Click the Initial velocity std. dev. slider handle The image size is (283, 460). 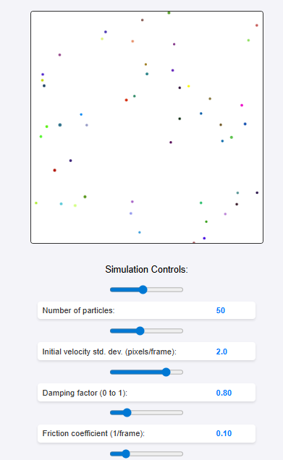tap(140, 331)
